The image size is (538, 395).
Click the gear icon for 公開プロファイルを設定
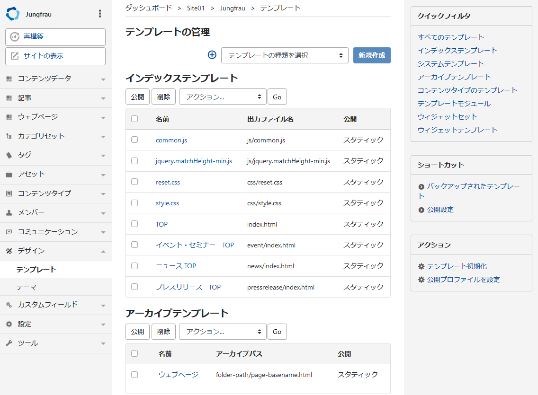[421, 280]
